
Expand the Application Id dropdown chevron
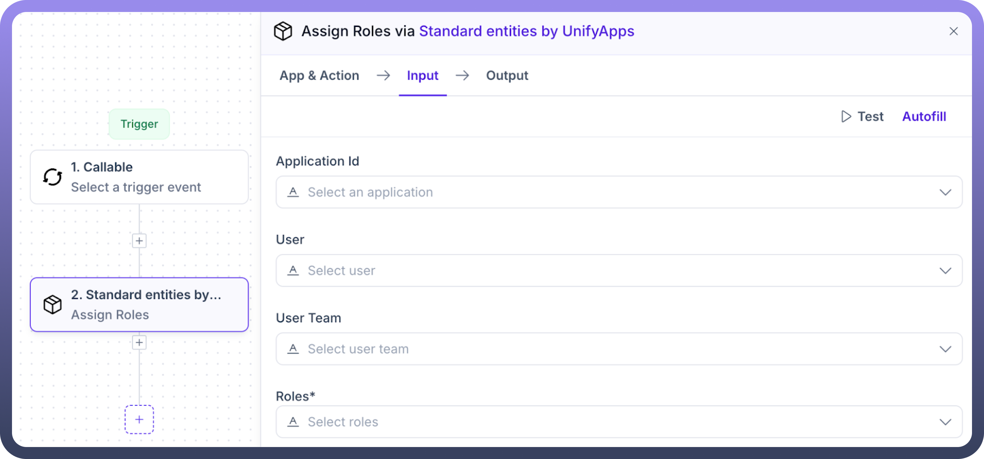(x=945, y=192)
